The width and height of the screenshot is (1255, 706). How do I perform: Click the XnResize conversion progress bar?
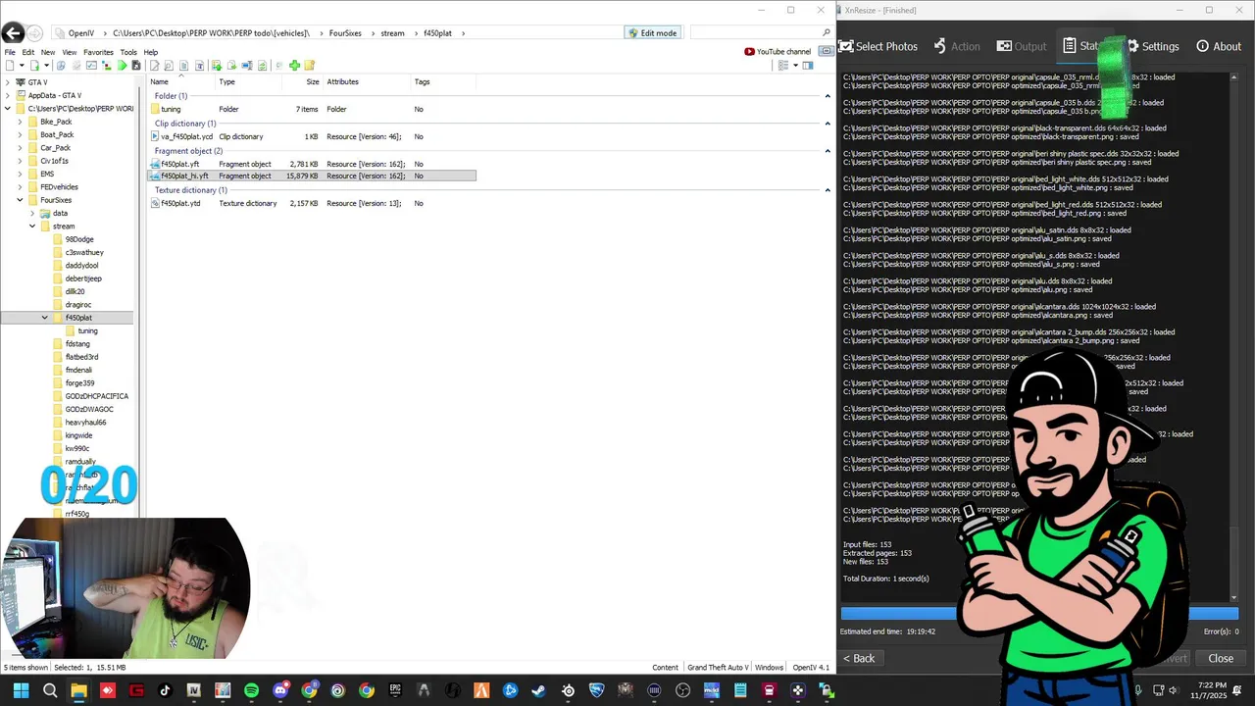pos(1039,614)
